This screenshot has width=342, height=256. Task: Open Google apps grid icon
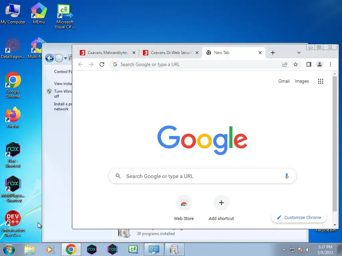pyautogui.click(x=321, y=81)
